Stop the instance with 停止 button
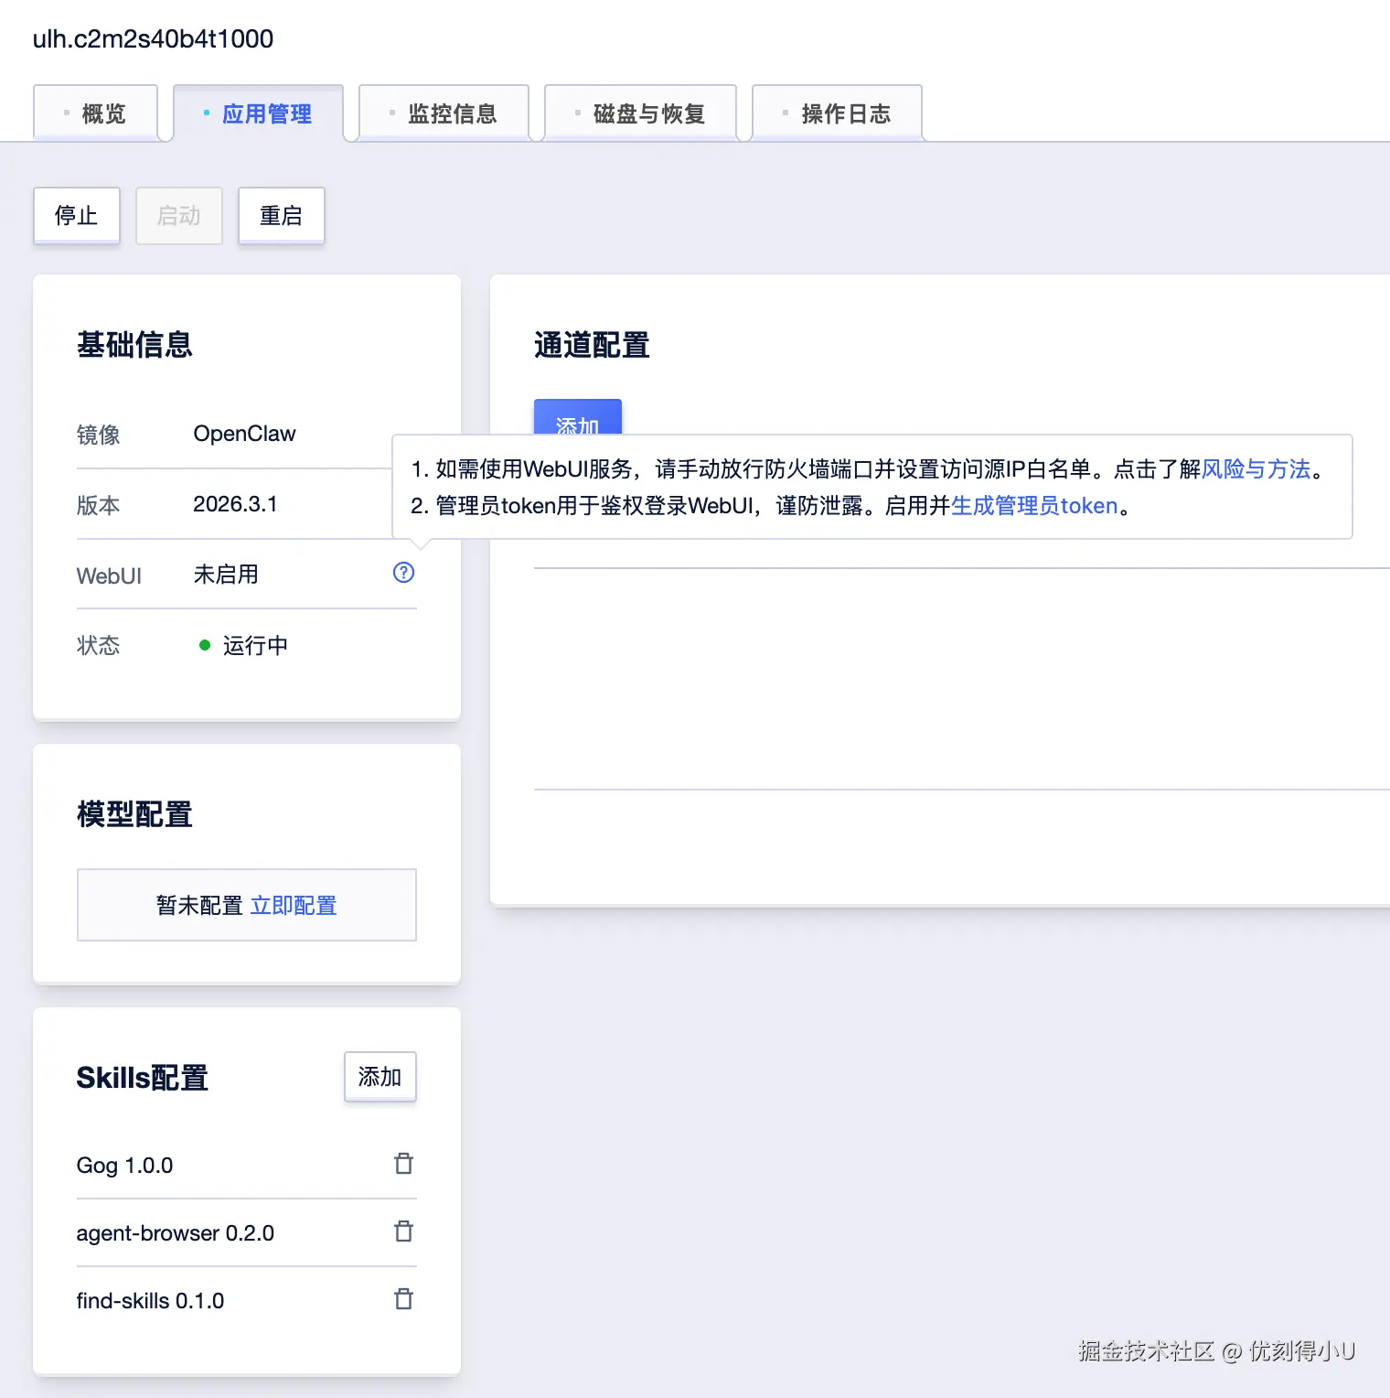This screenshot has width=1390, height=1398. tap(77, 216)
